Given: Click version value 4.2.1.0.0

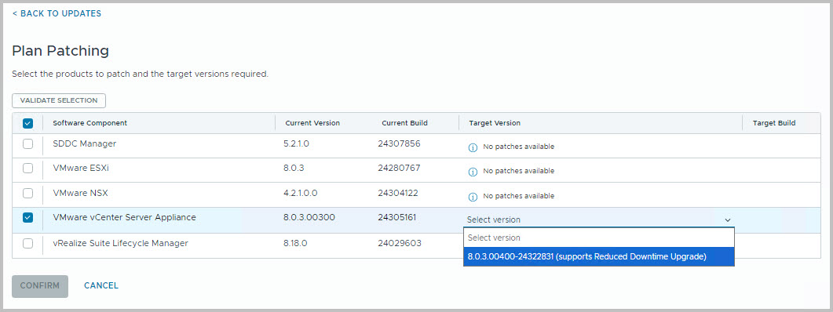Looking at the screenshot, I should [x=301, y=193].
